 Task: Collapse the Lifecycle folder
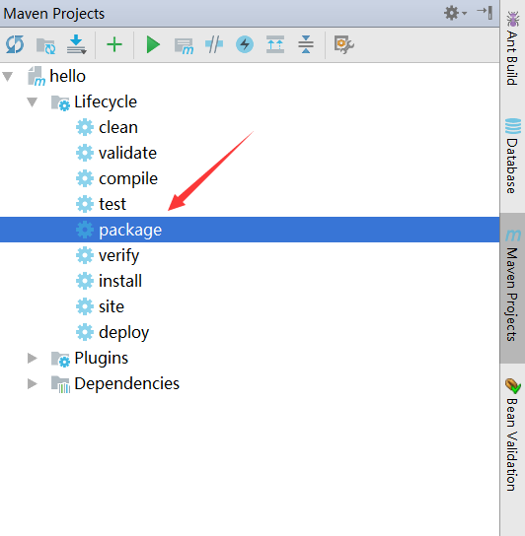pos(33,101)
